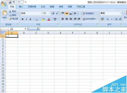This screenshot has height=93, width=127.
Task: Select column D header
Action: [x=48, y=33]
